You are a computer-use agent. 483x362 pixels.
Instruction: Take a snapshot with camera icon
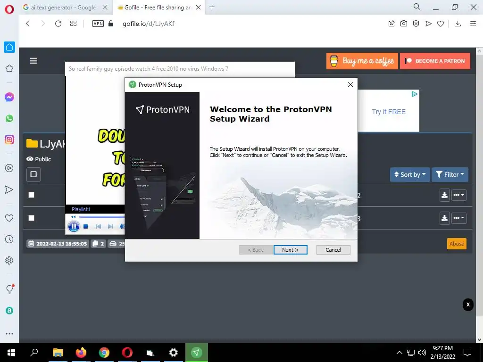coord(404,24)
